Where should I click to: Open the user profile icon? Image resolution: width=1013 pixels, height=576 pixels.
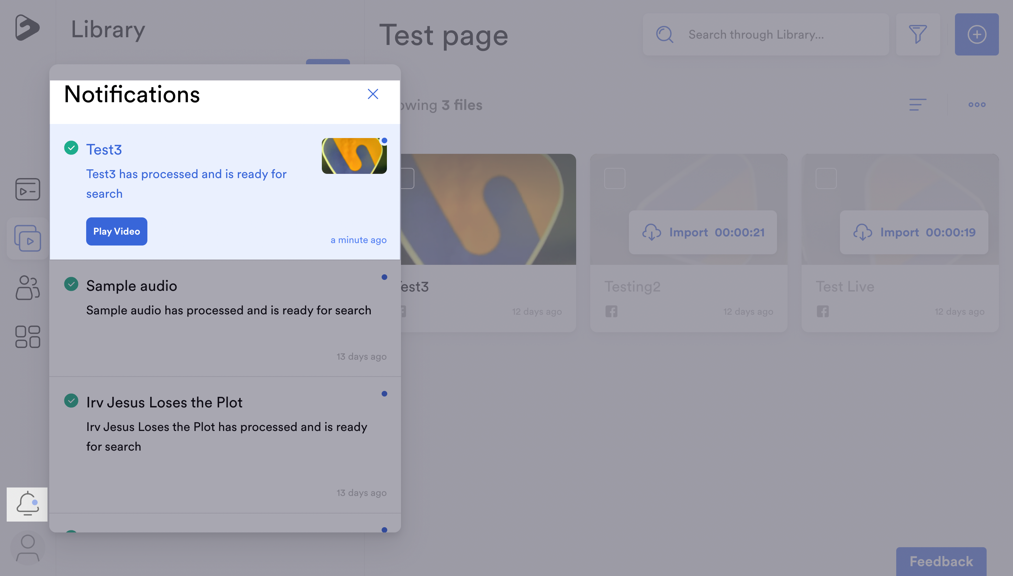pyautogui.click(x=27, y=548)
